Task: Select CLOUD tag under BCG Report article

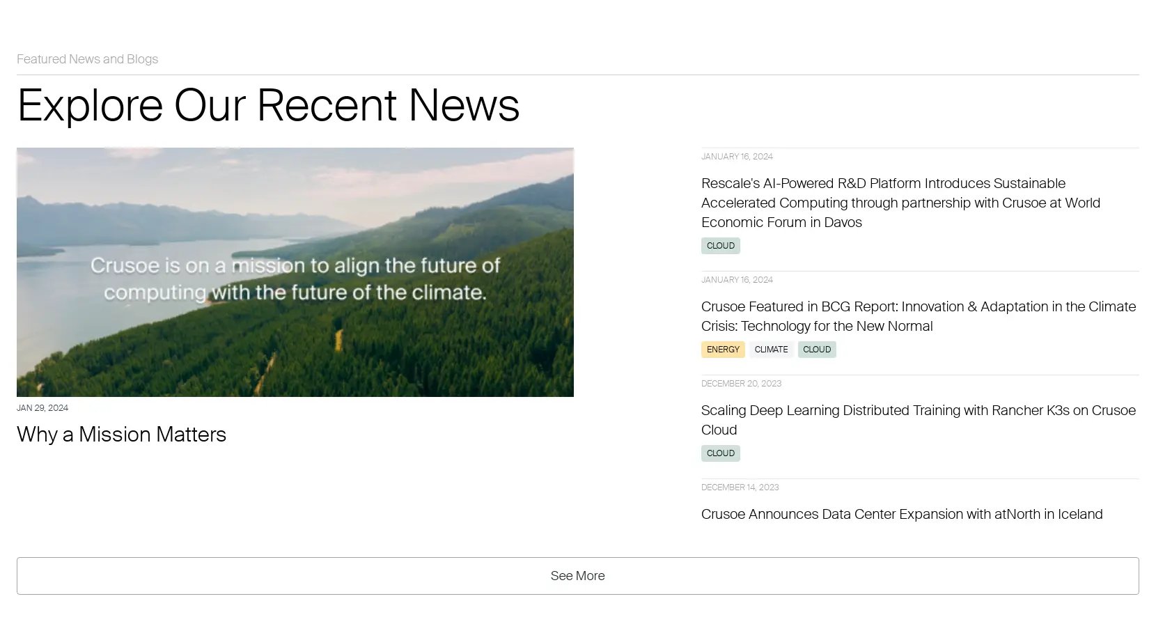Action: [817, 350]
